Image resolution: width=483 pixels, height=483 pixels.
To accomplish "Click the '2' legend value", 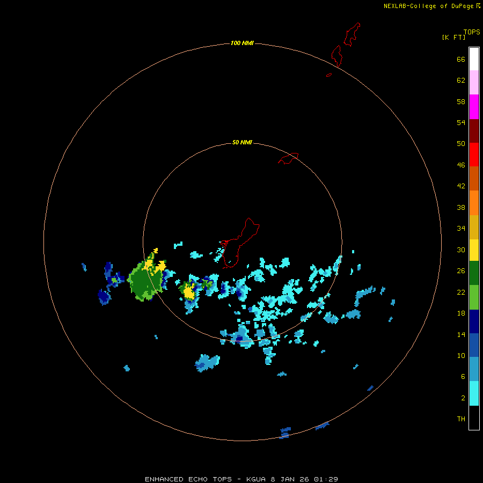I will point(463,398).
